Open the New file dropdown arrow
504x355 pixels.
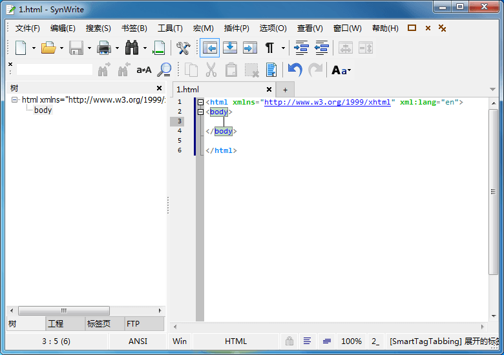pos(34,48)
